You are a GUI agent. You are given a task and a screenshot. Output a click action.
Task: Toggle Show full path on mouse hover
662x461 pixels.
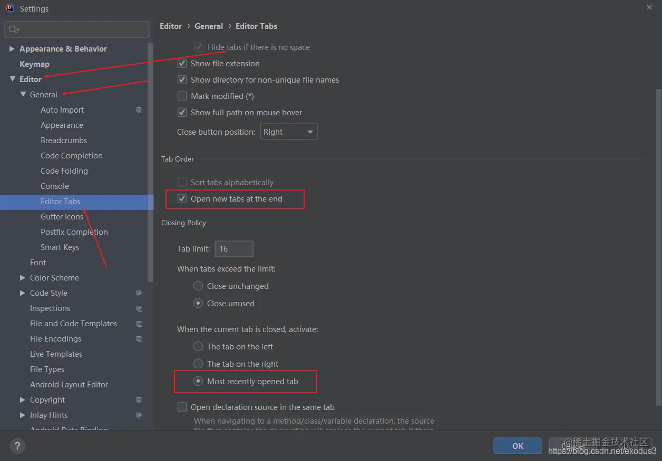[182, 113]
